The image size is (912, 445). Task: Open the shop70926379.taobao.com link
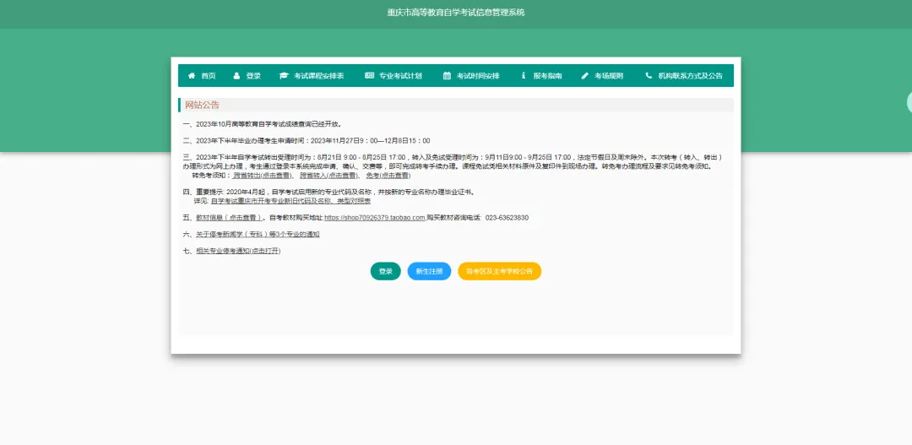375,218
